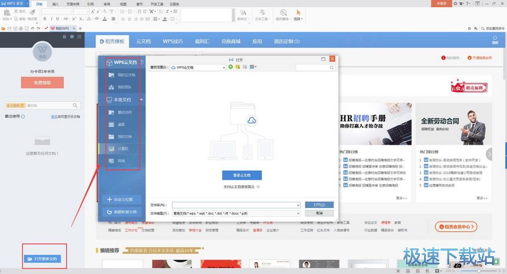
Task: Click the bullet list icon
Action: point(122,12)
